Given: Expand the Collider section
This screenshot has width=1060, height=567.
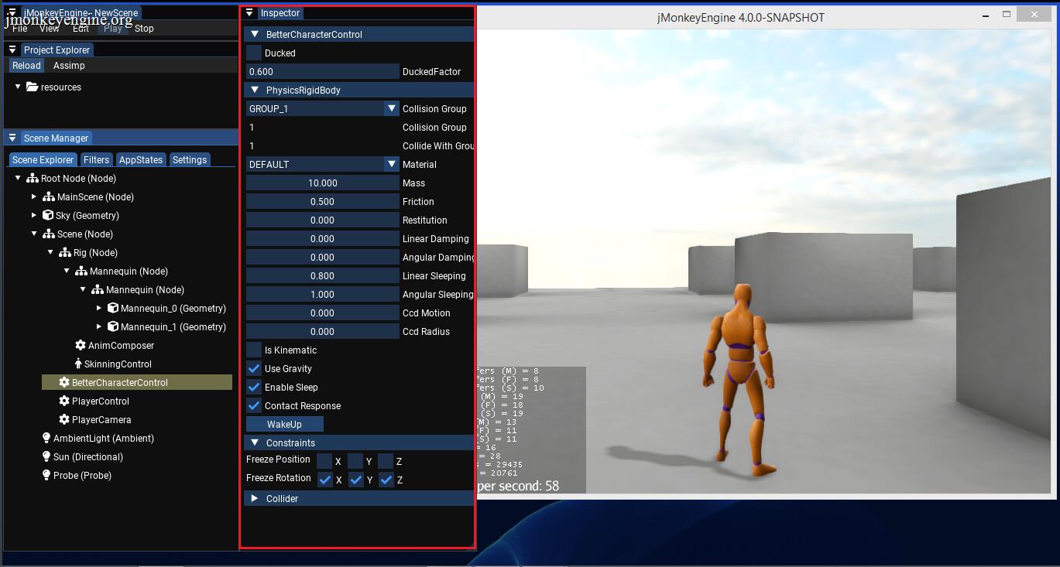Looking at the screenshot, I should [255, 498].
